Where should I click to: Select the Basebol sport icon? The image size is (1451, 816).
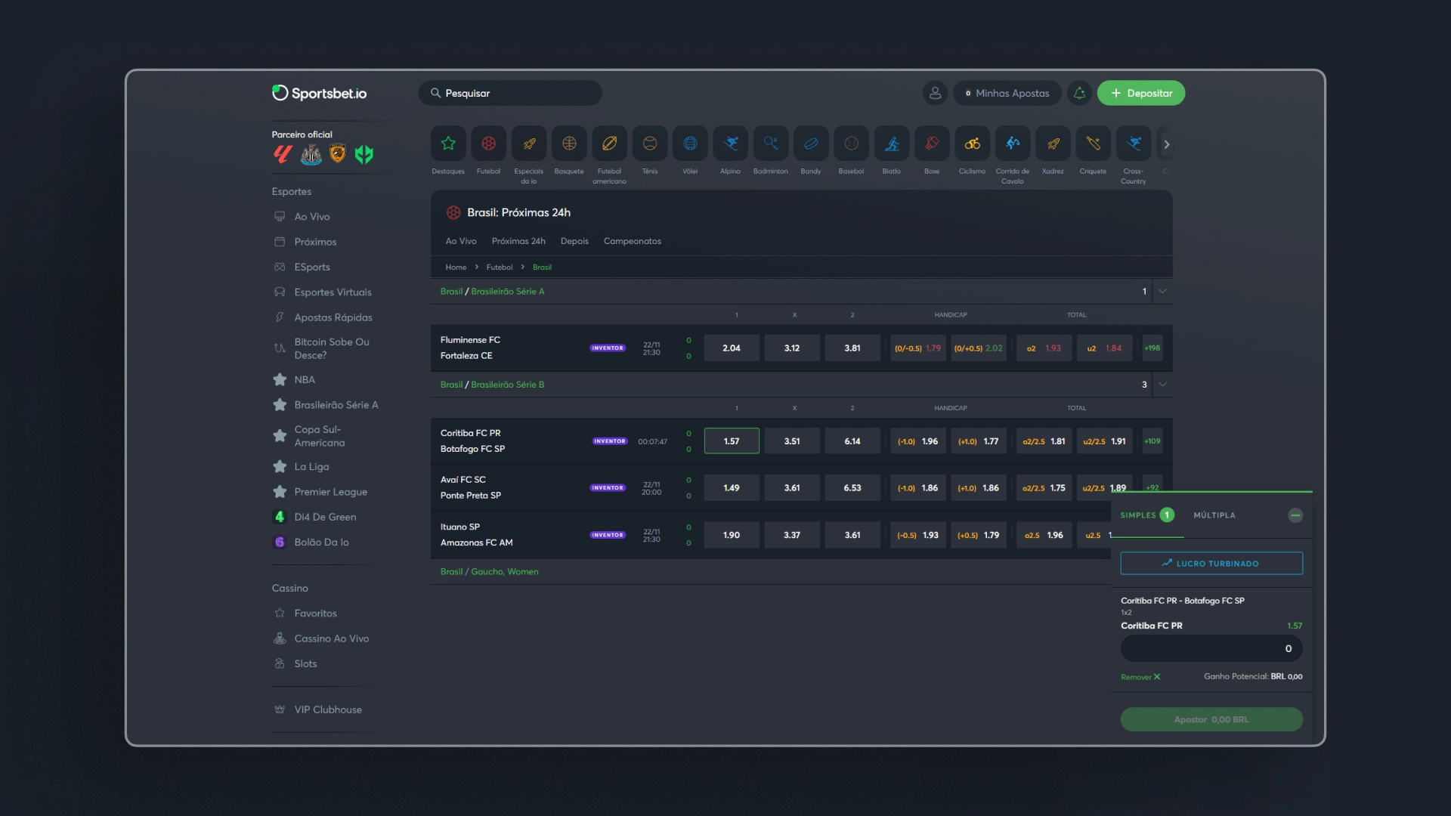[851, 144]
